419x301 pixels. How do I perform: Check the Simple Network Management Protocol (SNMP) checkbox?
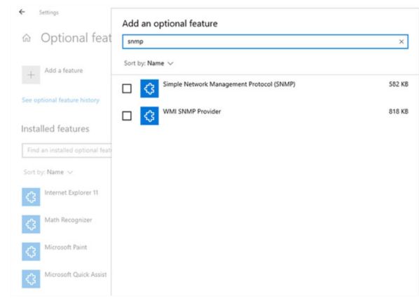click(x=127, y=88)
